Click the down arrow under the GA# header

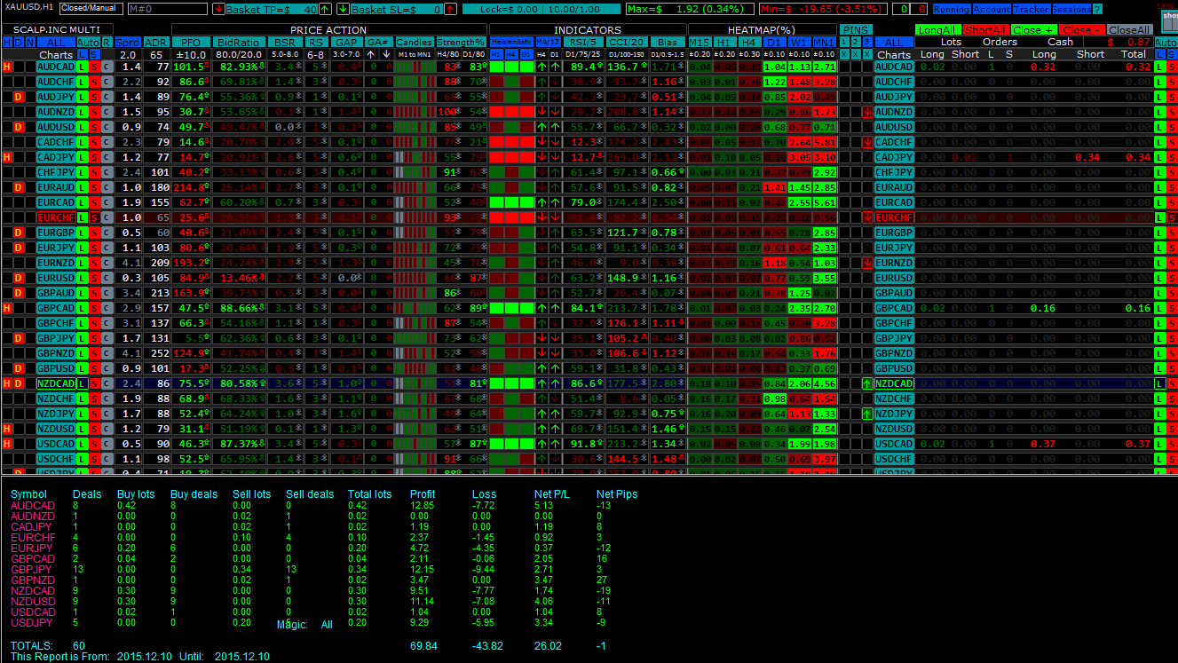coord(386,54)
